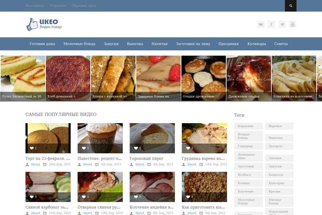Open Праздники menu section
The width and height of the screenshot is (322, 215).
[229, 44]
